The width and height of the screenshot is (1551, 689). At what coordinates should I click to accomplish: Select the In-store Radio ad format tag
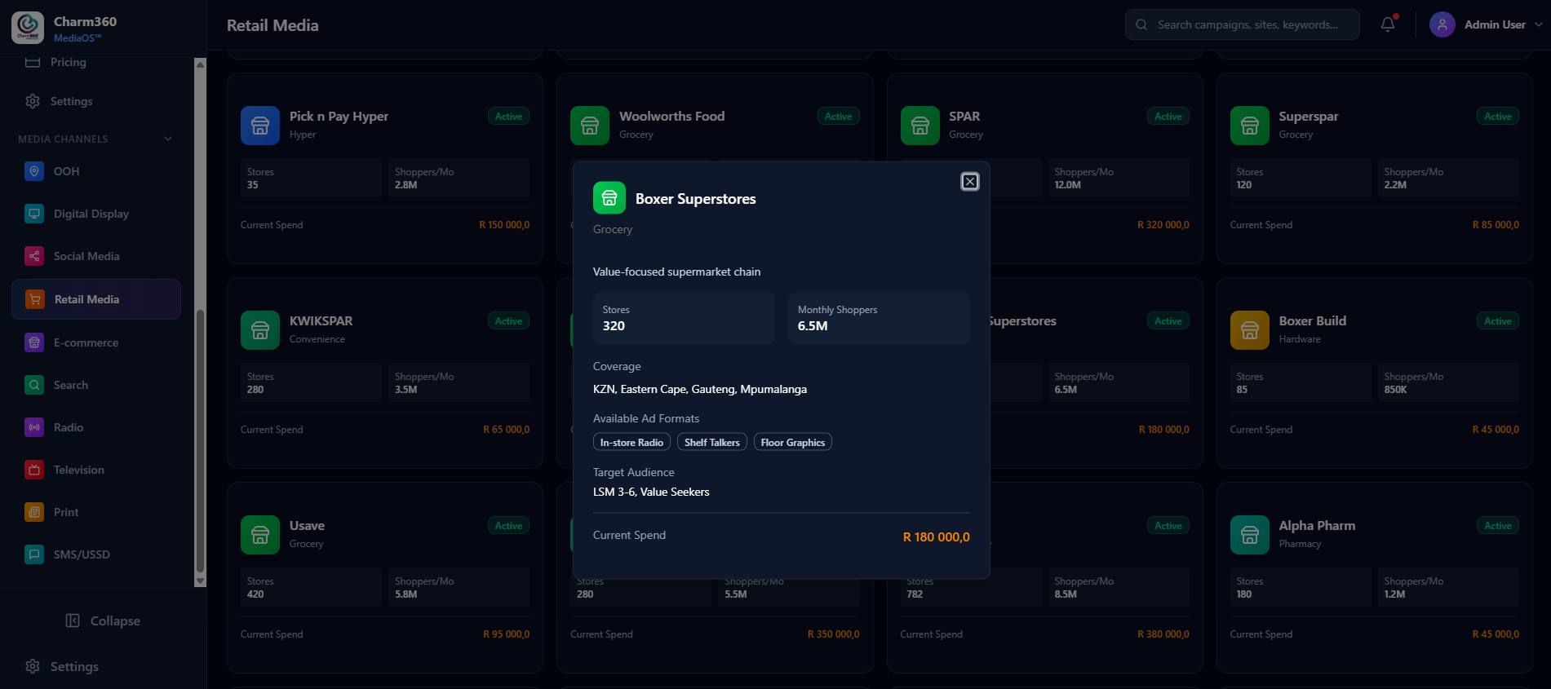coord(631,442)
